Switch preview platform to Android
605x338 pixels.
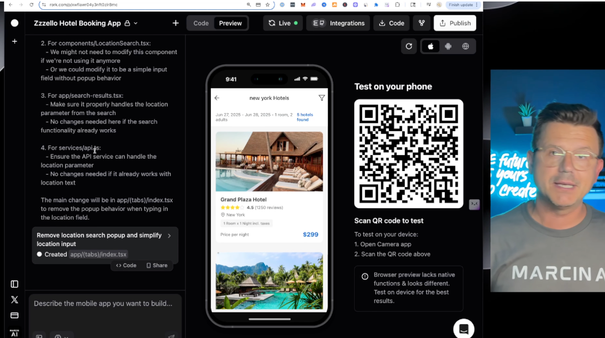coord(448,46)
